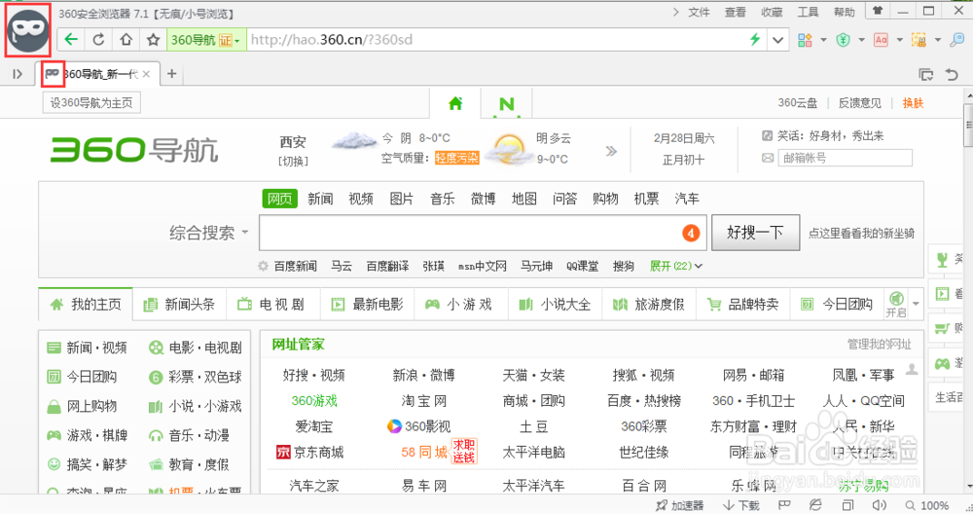Open the 帮助 menu
This screenshot has width=973, height=514.
[844, 12]
